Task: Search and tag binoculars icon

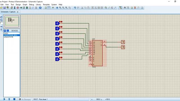Action: point(125,8)
